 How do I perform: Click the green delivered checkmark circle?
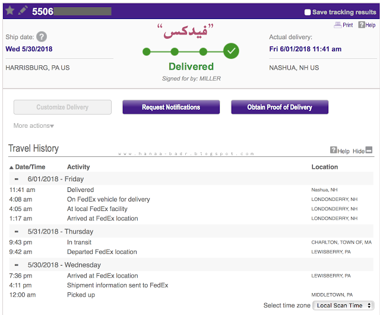[231, 51]
